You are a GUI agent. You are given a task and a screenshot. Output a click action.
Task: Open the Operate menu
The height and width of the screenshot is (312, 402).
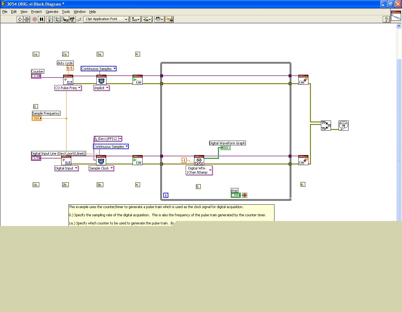pyautogui.click(x=52, y=12)
